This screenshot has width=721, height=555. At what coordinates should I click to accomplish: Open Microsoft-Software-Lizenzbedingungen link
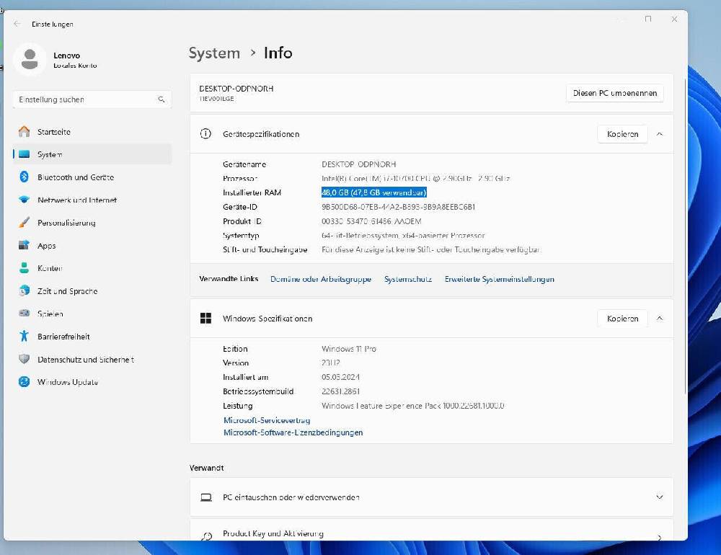point(293,432)
